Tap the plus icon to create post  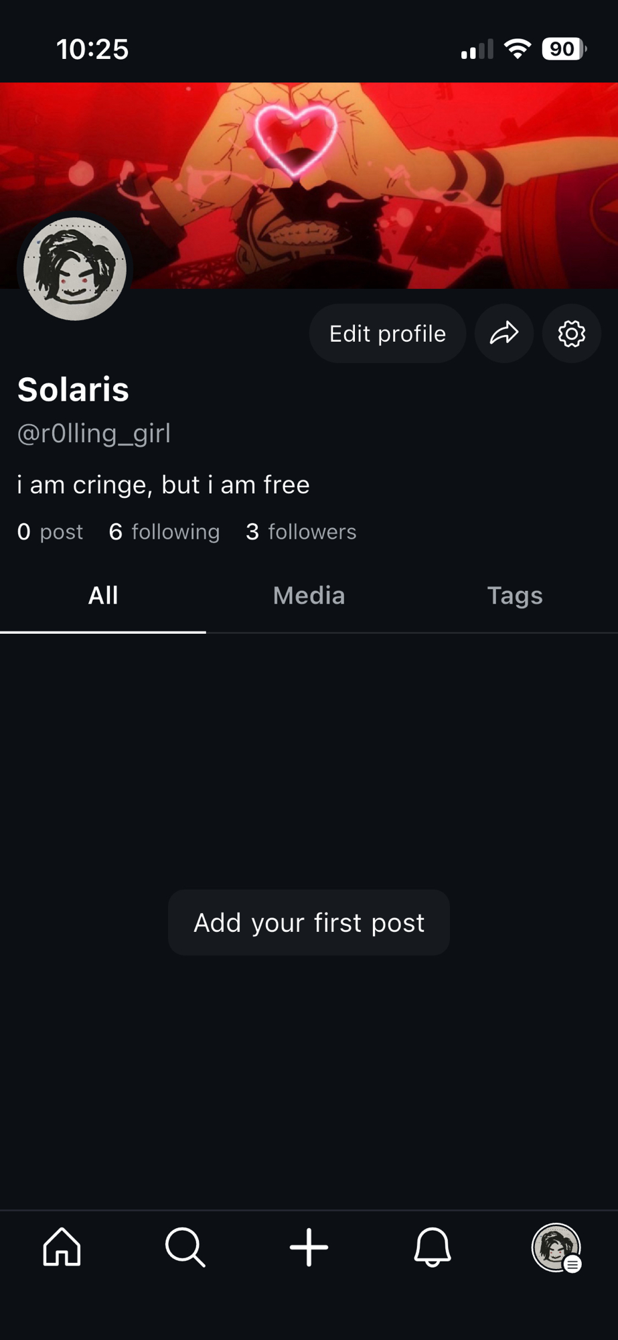(x=309, y=1247)
